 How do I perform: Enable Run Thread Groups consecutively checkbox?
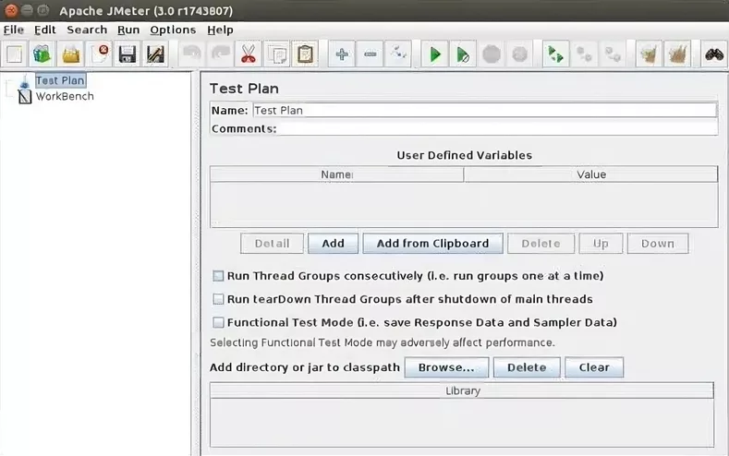click(x=219, y=276)
